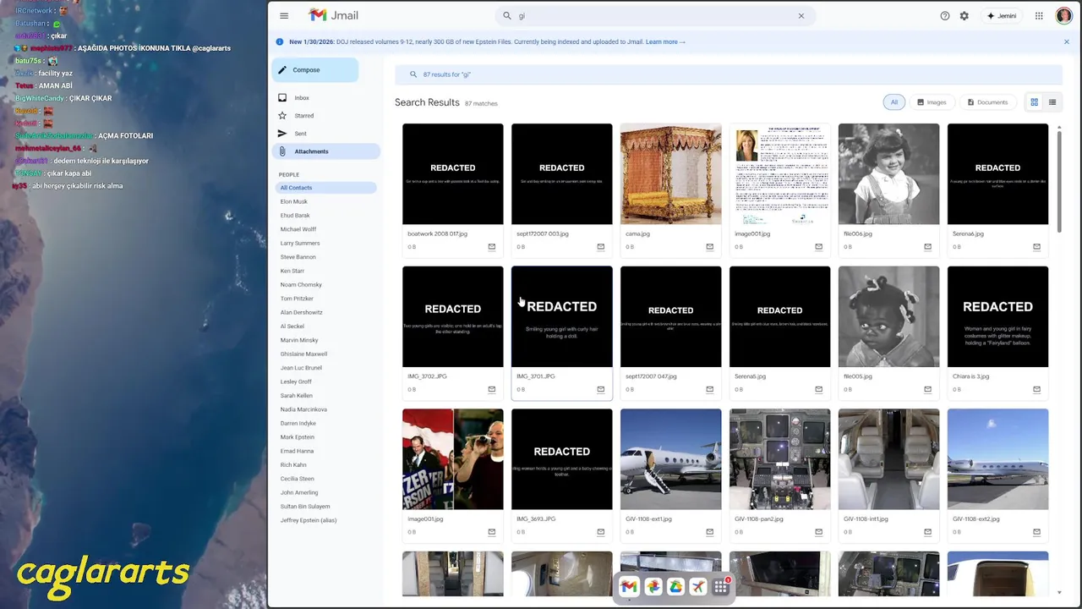
Task: Click email icon under IMG_3701.JPG
Action: tap(601, 390)
